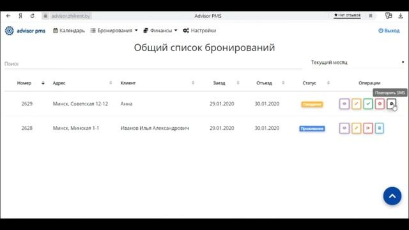
Task: Go back with the browser back arrow
Action: [x=8, y=16]
